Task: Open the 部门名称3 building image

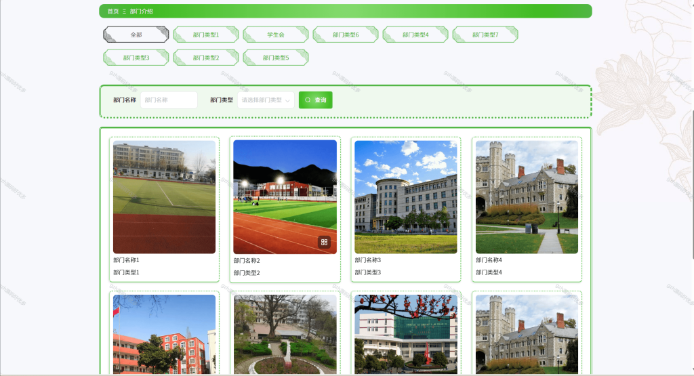Action: coord(406,197)
